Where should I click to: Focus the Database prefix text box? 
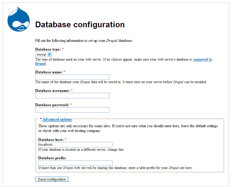75,163
